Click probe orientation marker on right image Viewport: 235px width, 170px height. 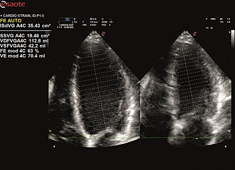click(x=195, y=34)
